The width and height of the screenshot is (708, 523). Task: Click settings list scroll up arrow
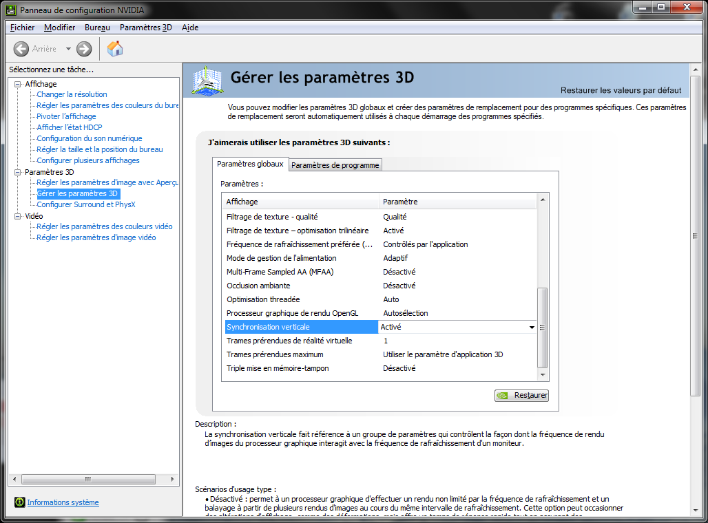pyautogui.click(x=543, y=200)
